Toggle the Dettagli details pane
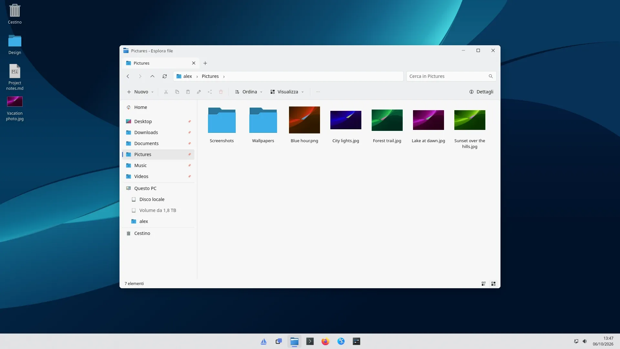This screenshot has height=349, width=620. point(481,92)
